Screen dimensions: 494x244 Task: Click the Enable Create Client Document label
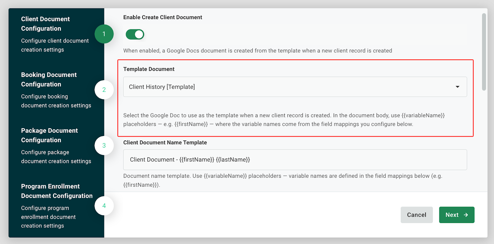pyautogui.click(x=162, y=17)
